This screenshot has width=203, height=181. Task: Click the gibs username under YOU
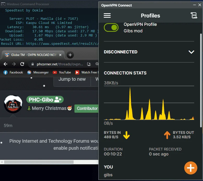point(108,175)
